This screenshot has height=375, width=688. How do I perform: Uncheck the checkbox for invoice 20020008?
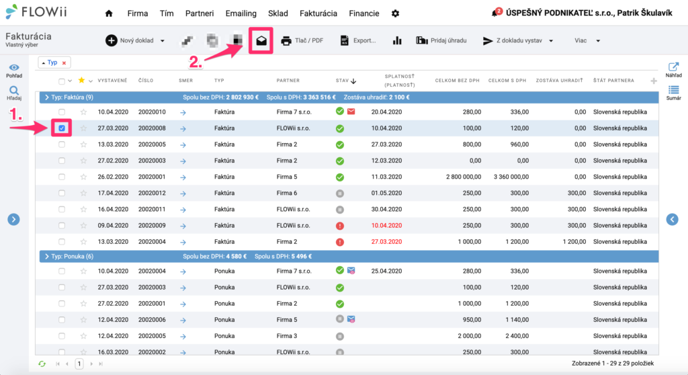(x=61, y=128)
